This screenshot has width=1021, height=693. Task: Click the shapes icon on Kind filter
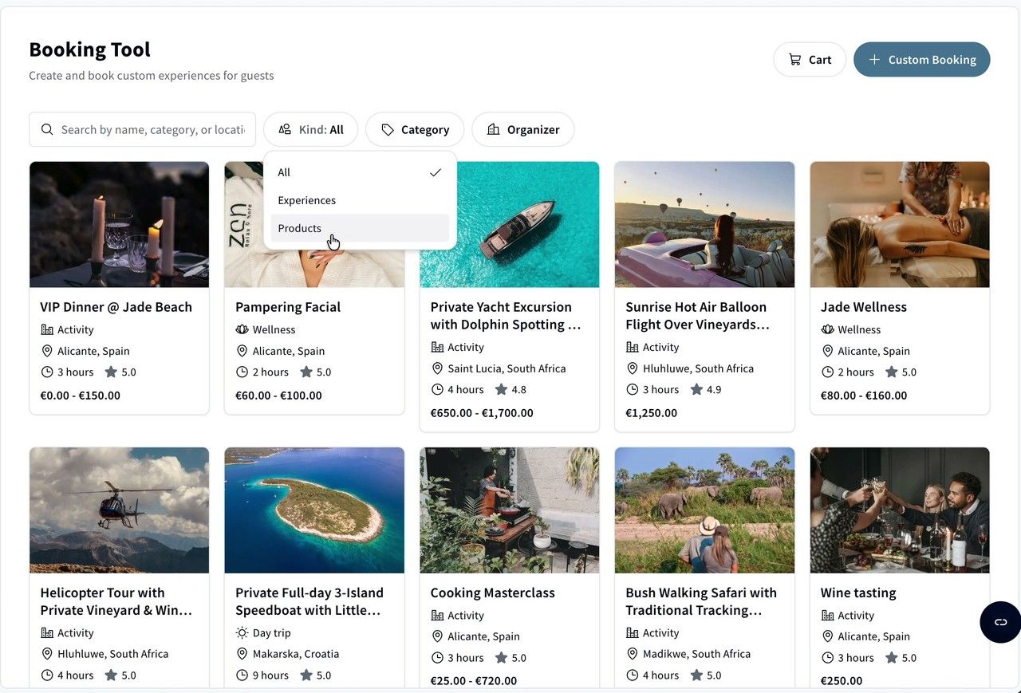point(285,129)
